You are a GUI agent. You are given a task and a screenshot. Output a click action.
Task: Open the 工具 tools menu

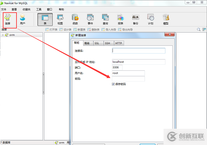(39, 9)
